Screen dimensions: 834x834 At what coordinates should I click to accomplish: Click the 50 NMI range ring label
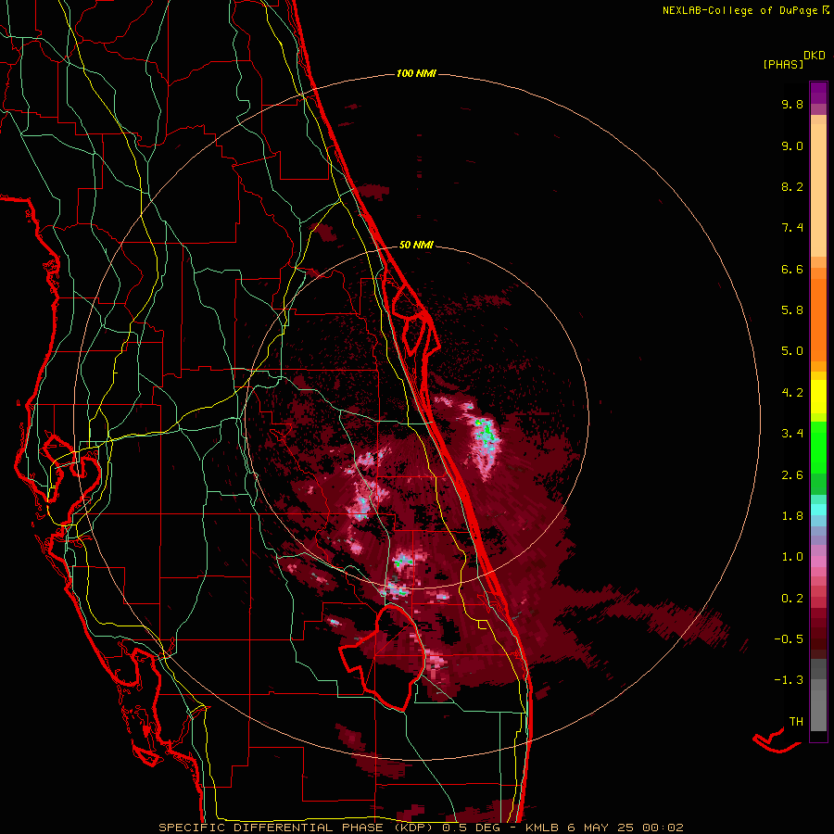pyautogui.click(x=416, y=245)
